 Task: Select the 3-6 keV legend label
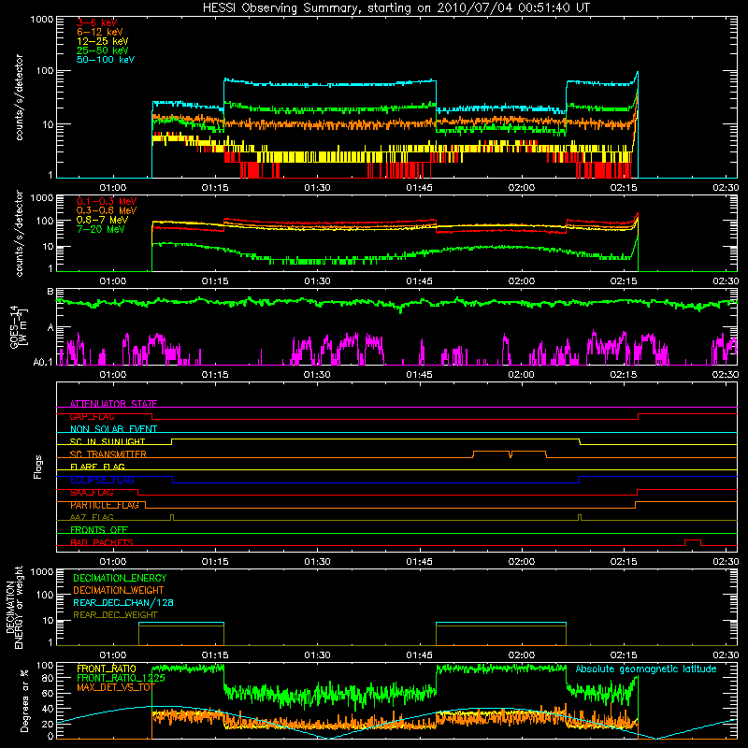point(97,22)
